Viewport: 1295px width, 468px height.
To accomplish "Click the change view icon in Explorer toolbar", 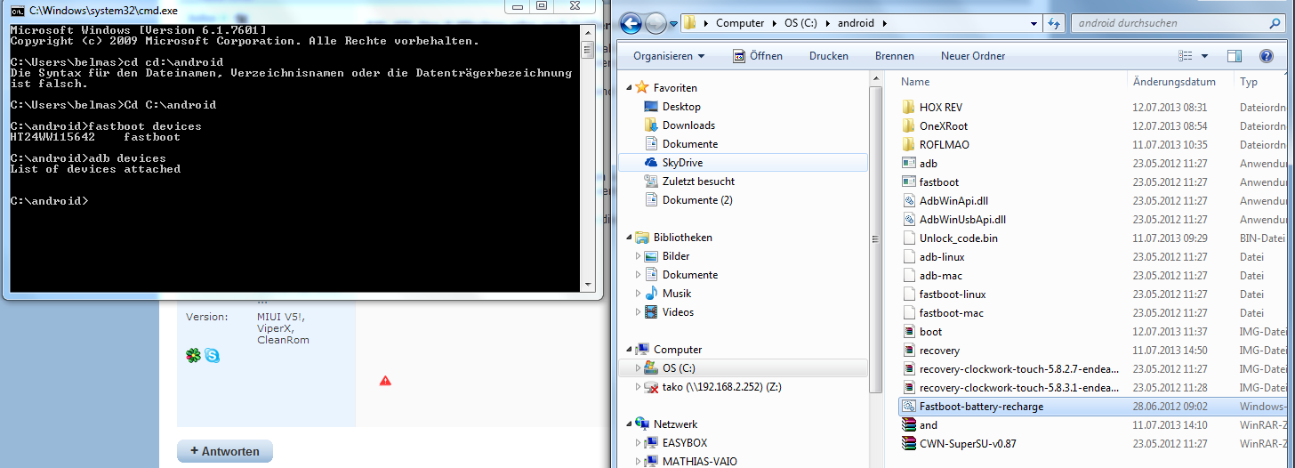I will tap(1185, 56).
